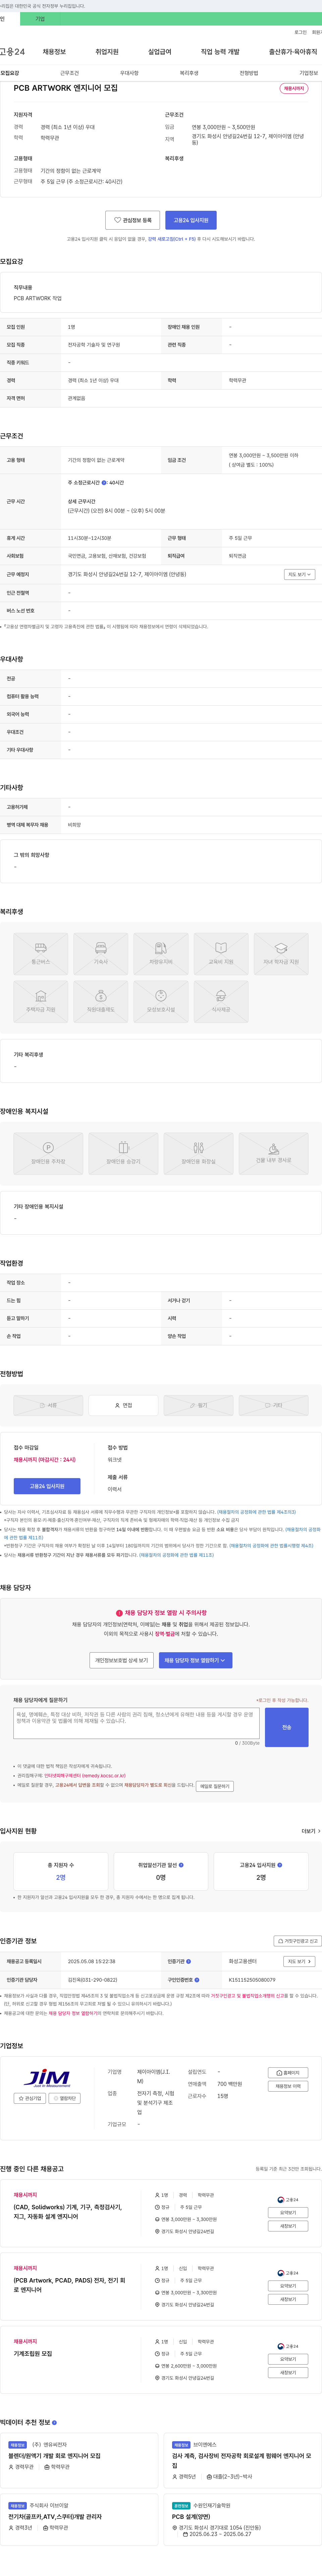
Task: Switch to the 복리후생 section tab
Action: [190, 73]
